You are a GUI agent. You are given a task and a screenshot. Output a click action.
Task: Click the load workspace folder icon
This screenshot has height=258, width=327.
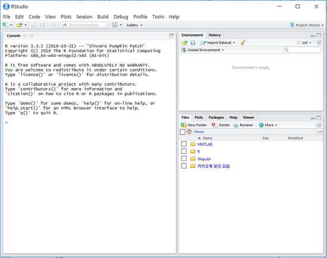click(x=184, y=43)
